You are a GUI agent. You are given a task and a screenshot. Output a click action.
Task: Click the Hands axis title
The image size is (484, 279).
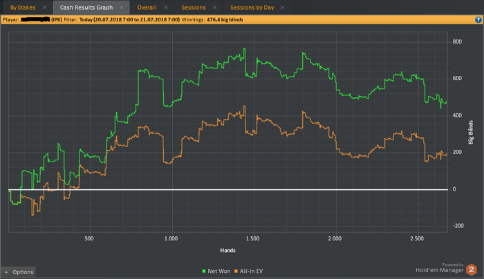[227, 250]
